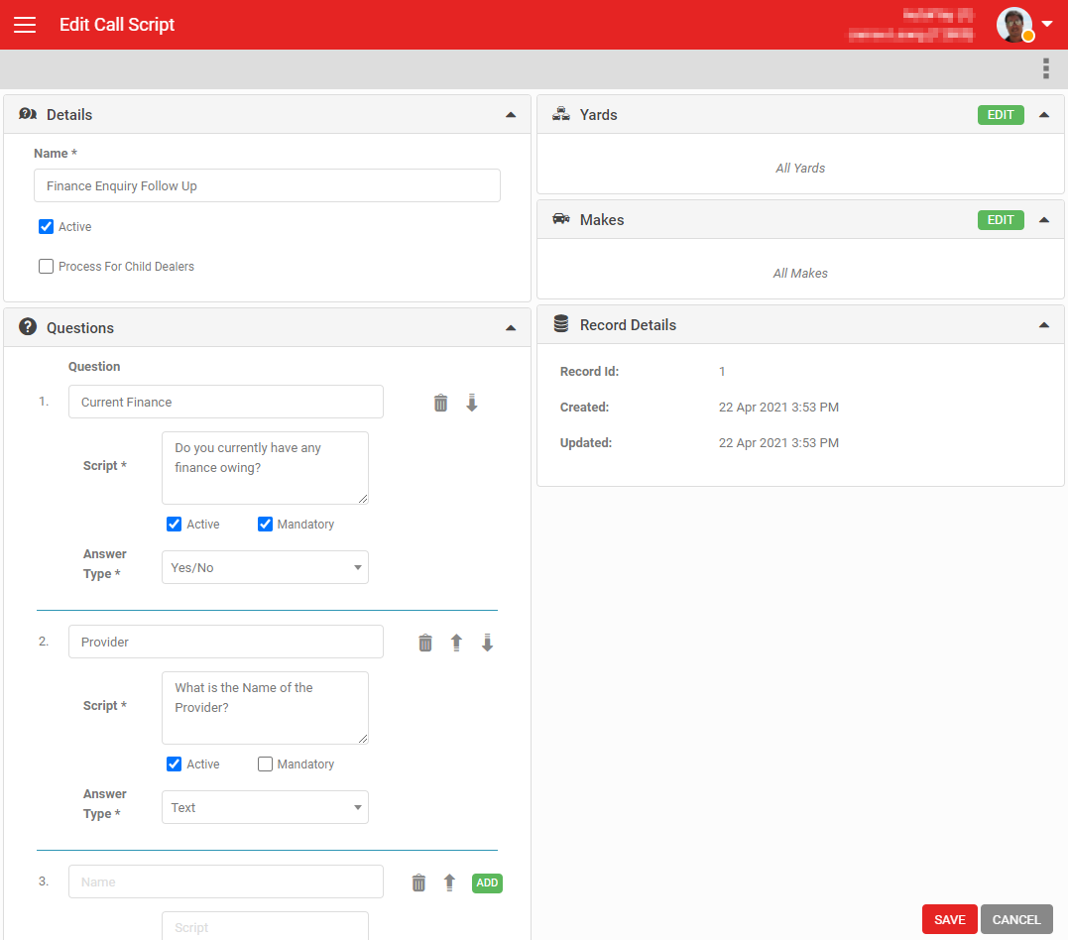
Task: Click the Yards EDIT button
Action: [1001, 115]
